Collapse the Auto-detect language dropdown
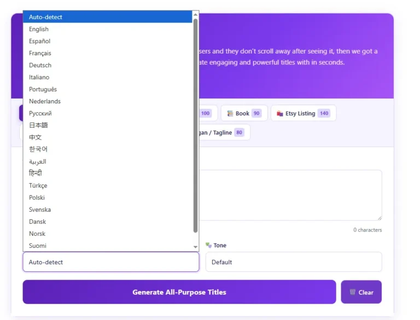 click(110, 262)
